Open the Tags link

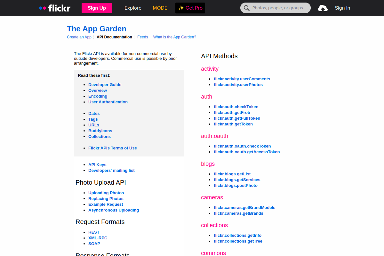(x=93, y=119)
